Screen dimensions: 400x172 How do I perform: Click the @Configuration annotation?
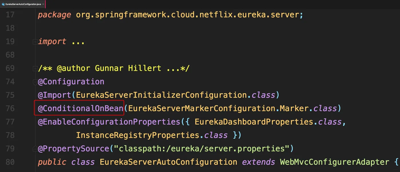tap(71, 82)
